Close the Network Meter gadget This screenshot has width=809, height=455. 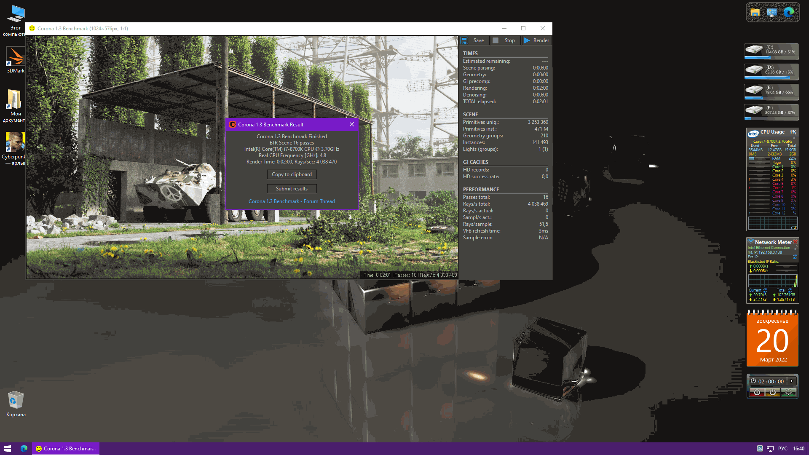point(795,242)
